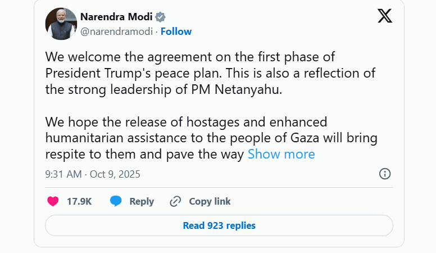
Task: Open the @narendramodi handle link
Action: pos(117,31)
